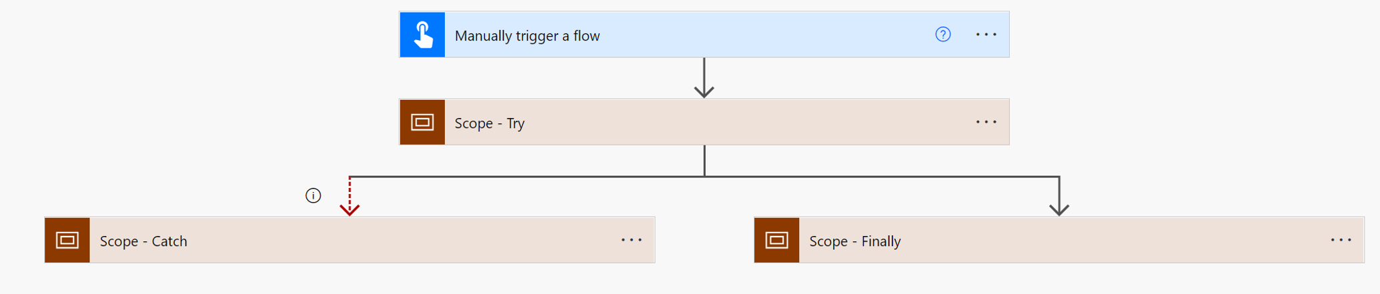Image resolution: width=1380 pixels, height=294 pixels.
Task: Click the manual trigger hand icon
Action: pos(422,35)
